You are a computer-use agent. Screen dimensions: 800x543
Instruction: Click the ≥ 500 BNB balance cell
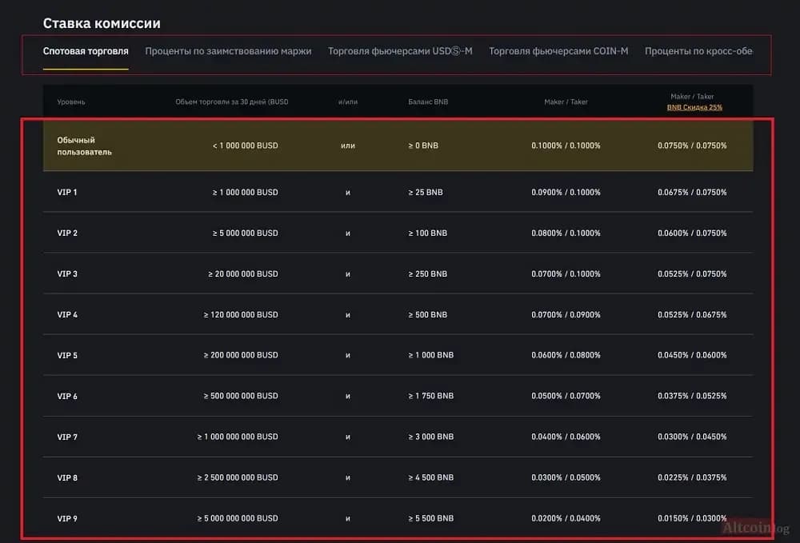(427, 314)
